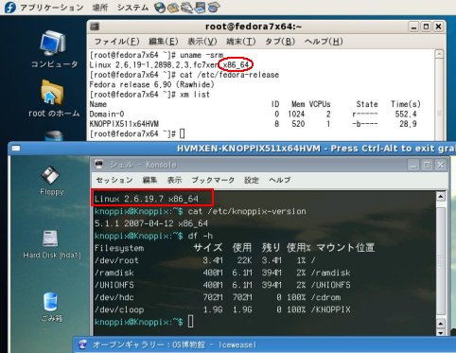The height and width of the screenshot is (353, 456).
Task: Click the '1024' memory value for Domain-0
Action: coord(296,114)
